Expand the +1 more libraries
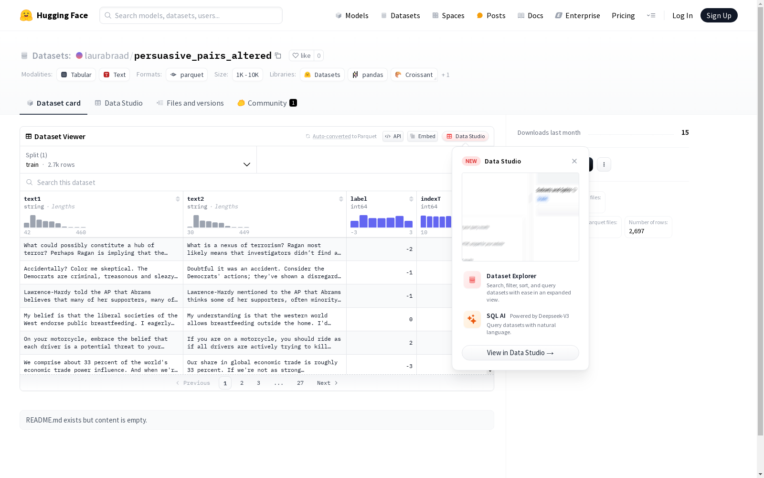The width and height of the screenshot is (764, 478). point(446,75)
